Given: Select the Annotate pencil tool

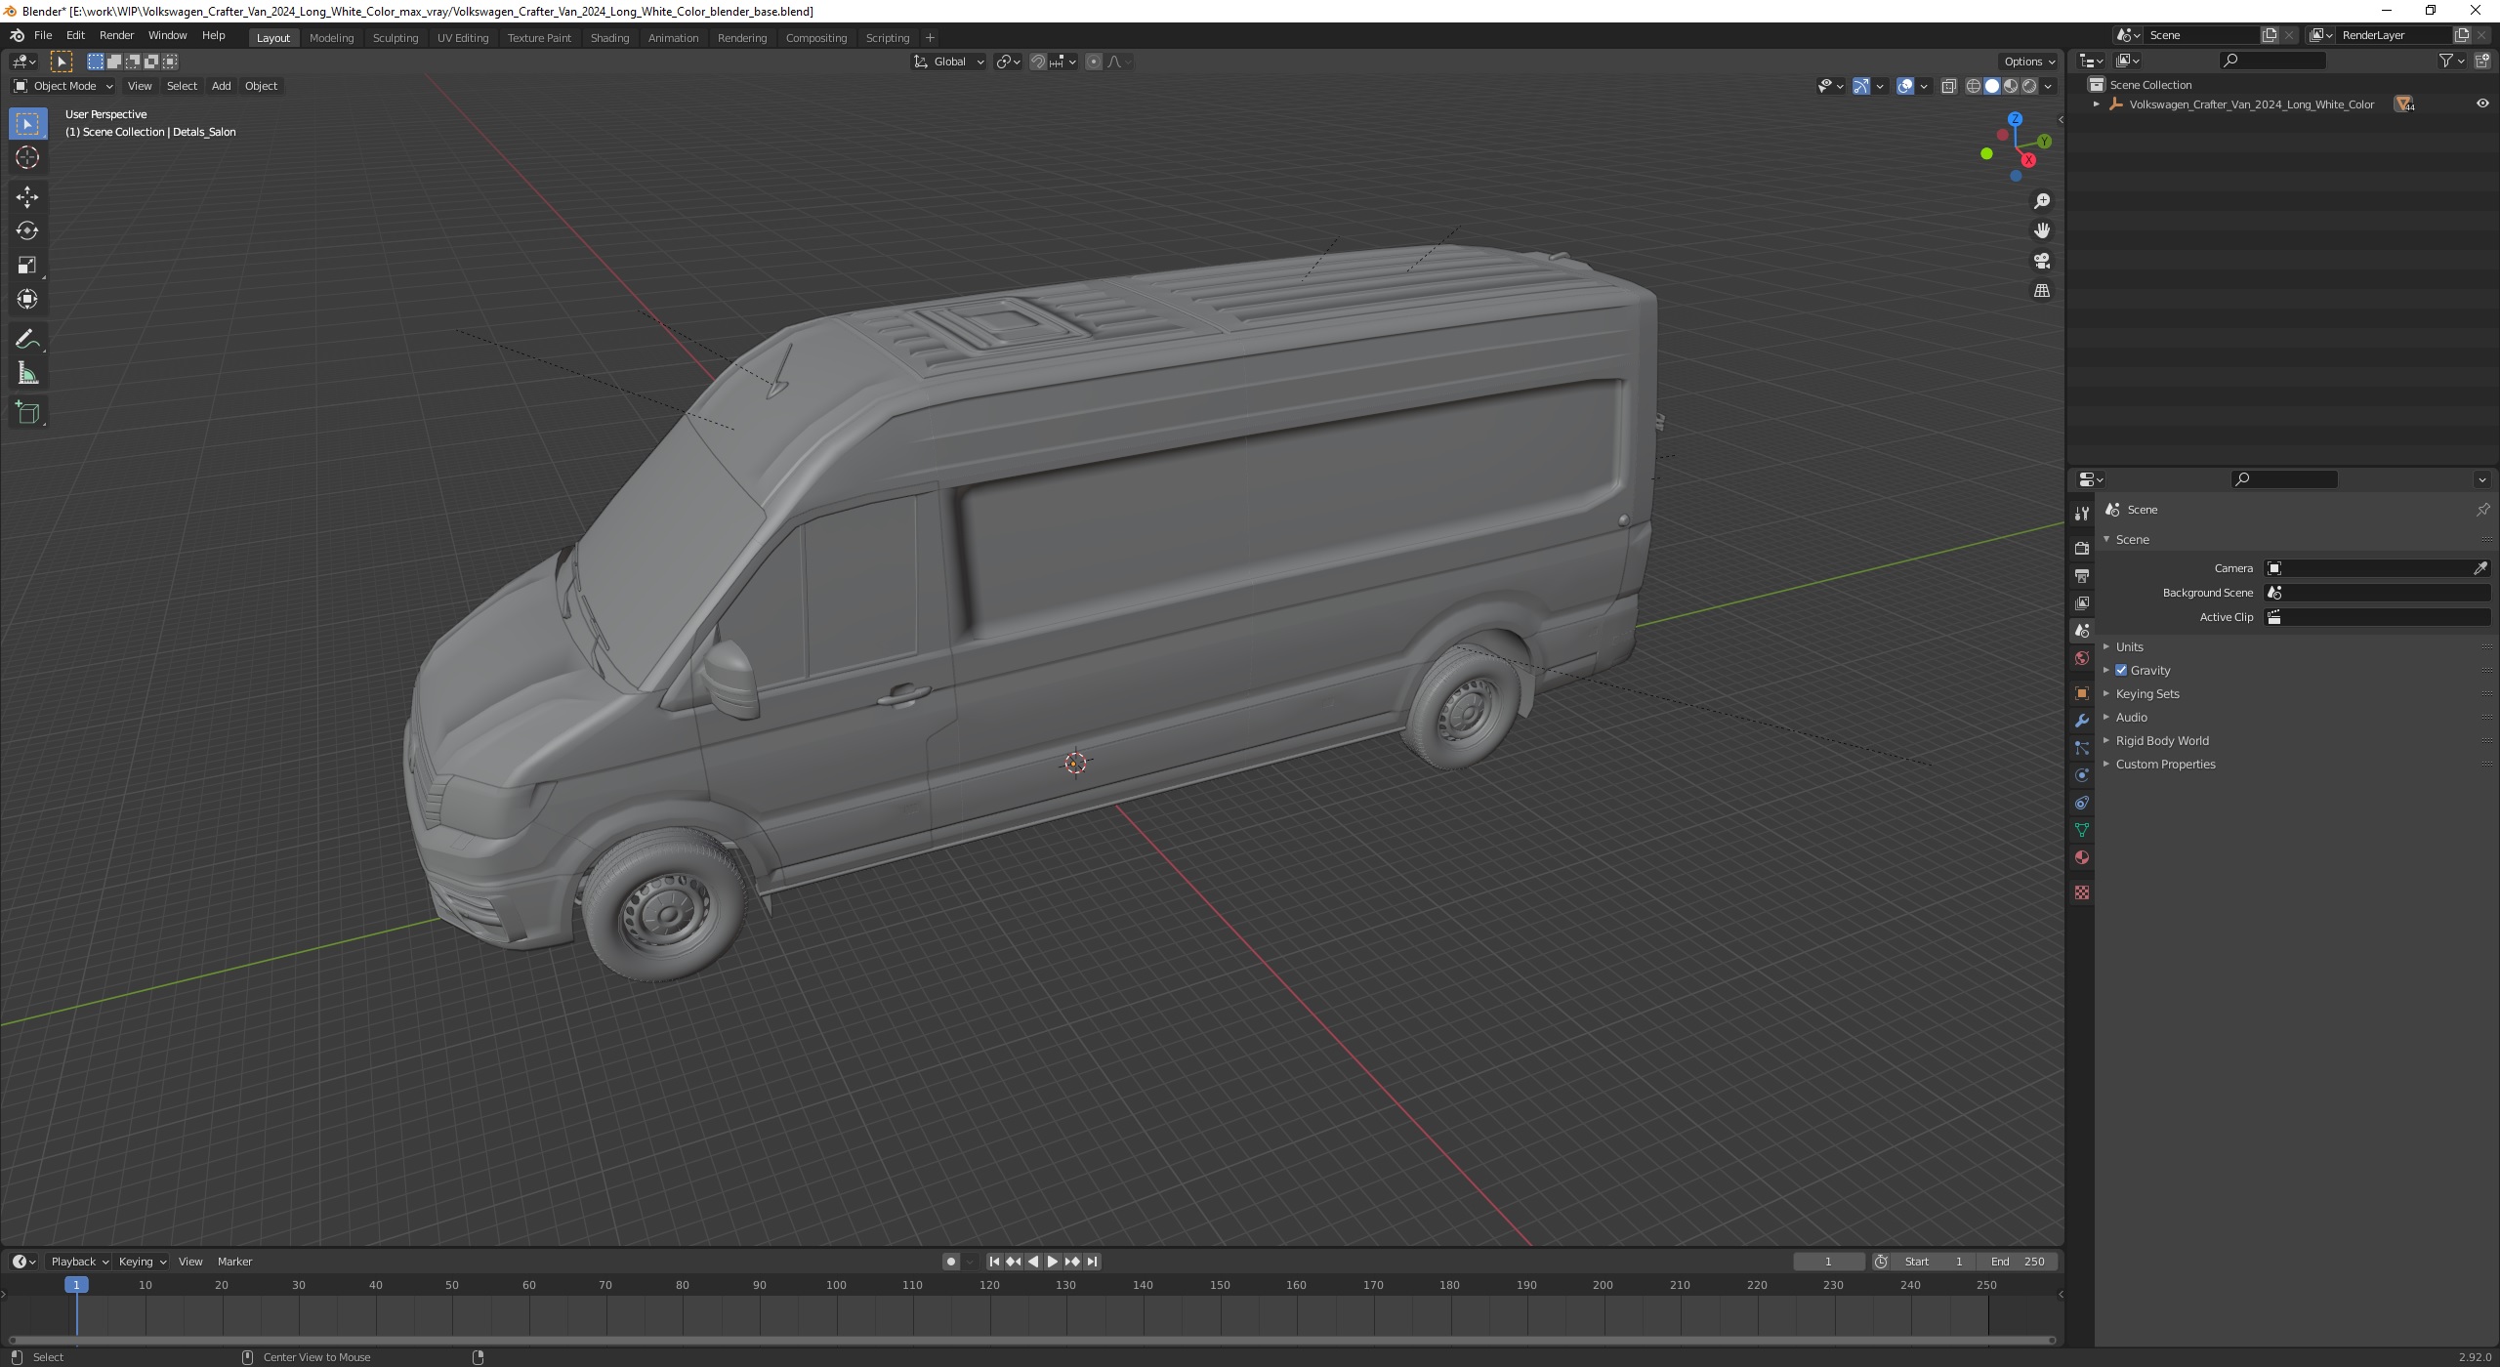Looking at the screenshot, I should [x=27, y=339].
